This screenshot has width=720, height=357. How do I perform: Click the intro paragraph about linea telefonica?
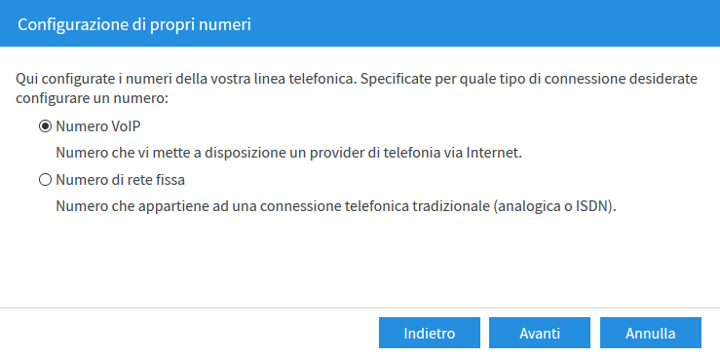pyautogui.click(x=357, y=88)
